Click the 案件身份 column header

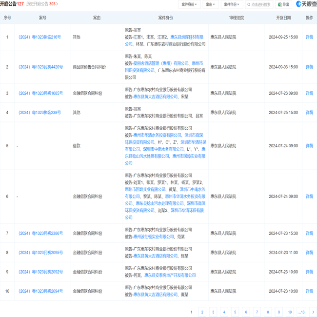pos(166,18)
